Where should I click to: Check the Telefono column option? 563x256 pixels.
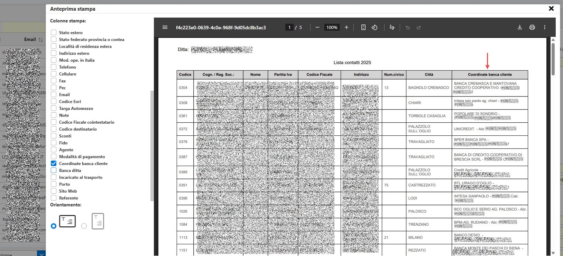(x=54, y=67)
